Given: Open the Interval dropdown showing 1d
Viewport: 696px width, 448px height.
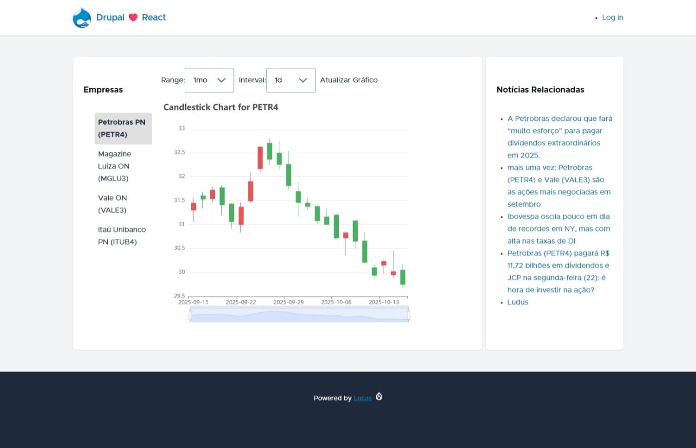Looking at the screenshot, I should click(290, 80).
